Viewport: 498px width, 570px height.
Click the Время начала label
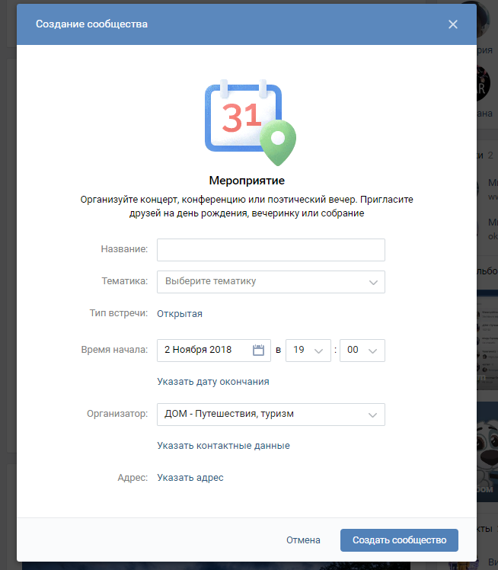click(114, 350)
